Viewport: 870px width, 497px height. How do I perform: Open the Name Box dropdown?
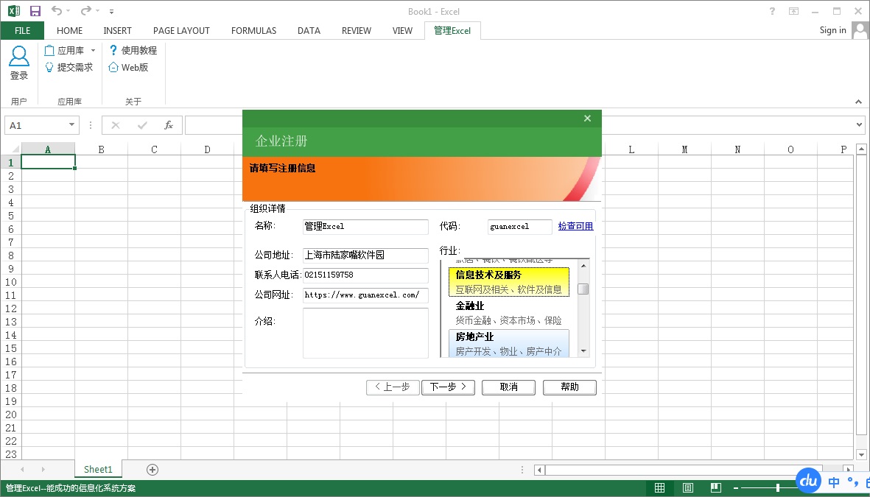[71, 125]
